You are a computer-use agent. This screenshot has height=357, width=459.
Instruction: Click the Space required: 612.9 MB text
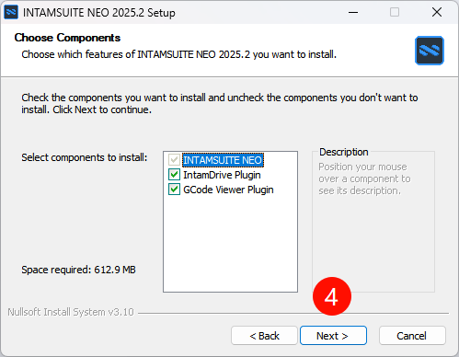pos(78,270)
